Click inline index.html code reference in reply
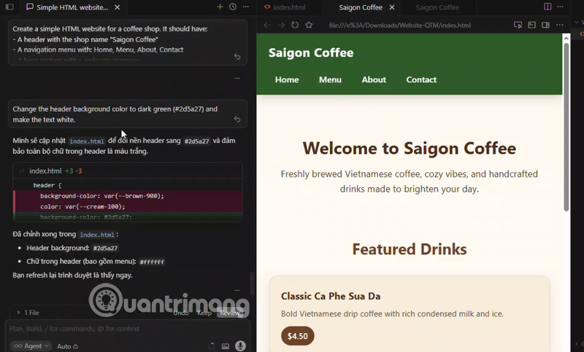 pyautogui.click(x=87, y=141)
